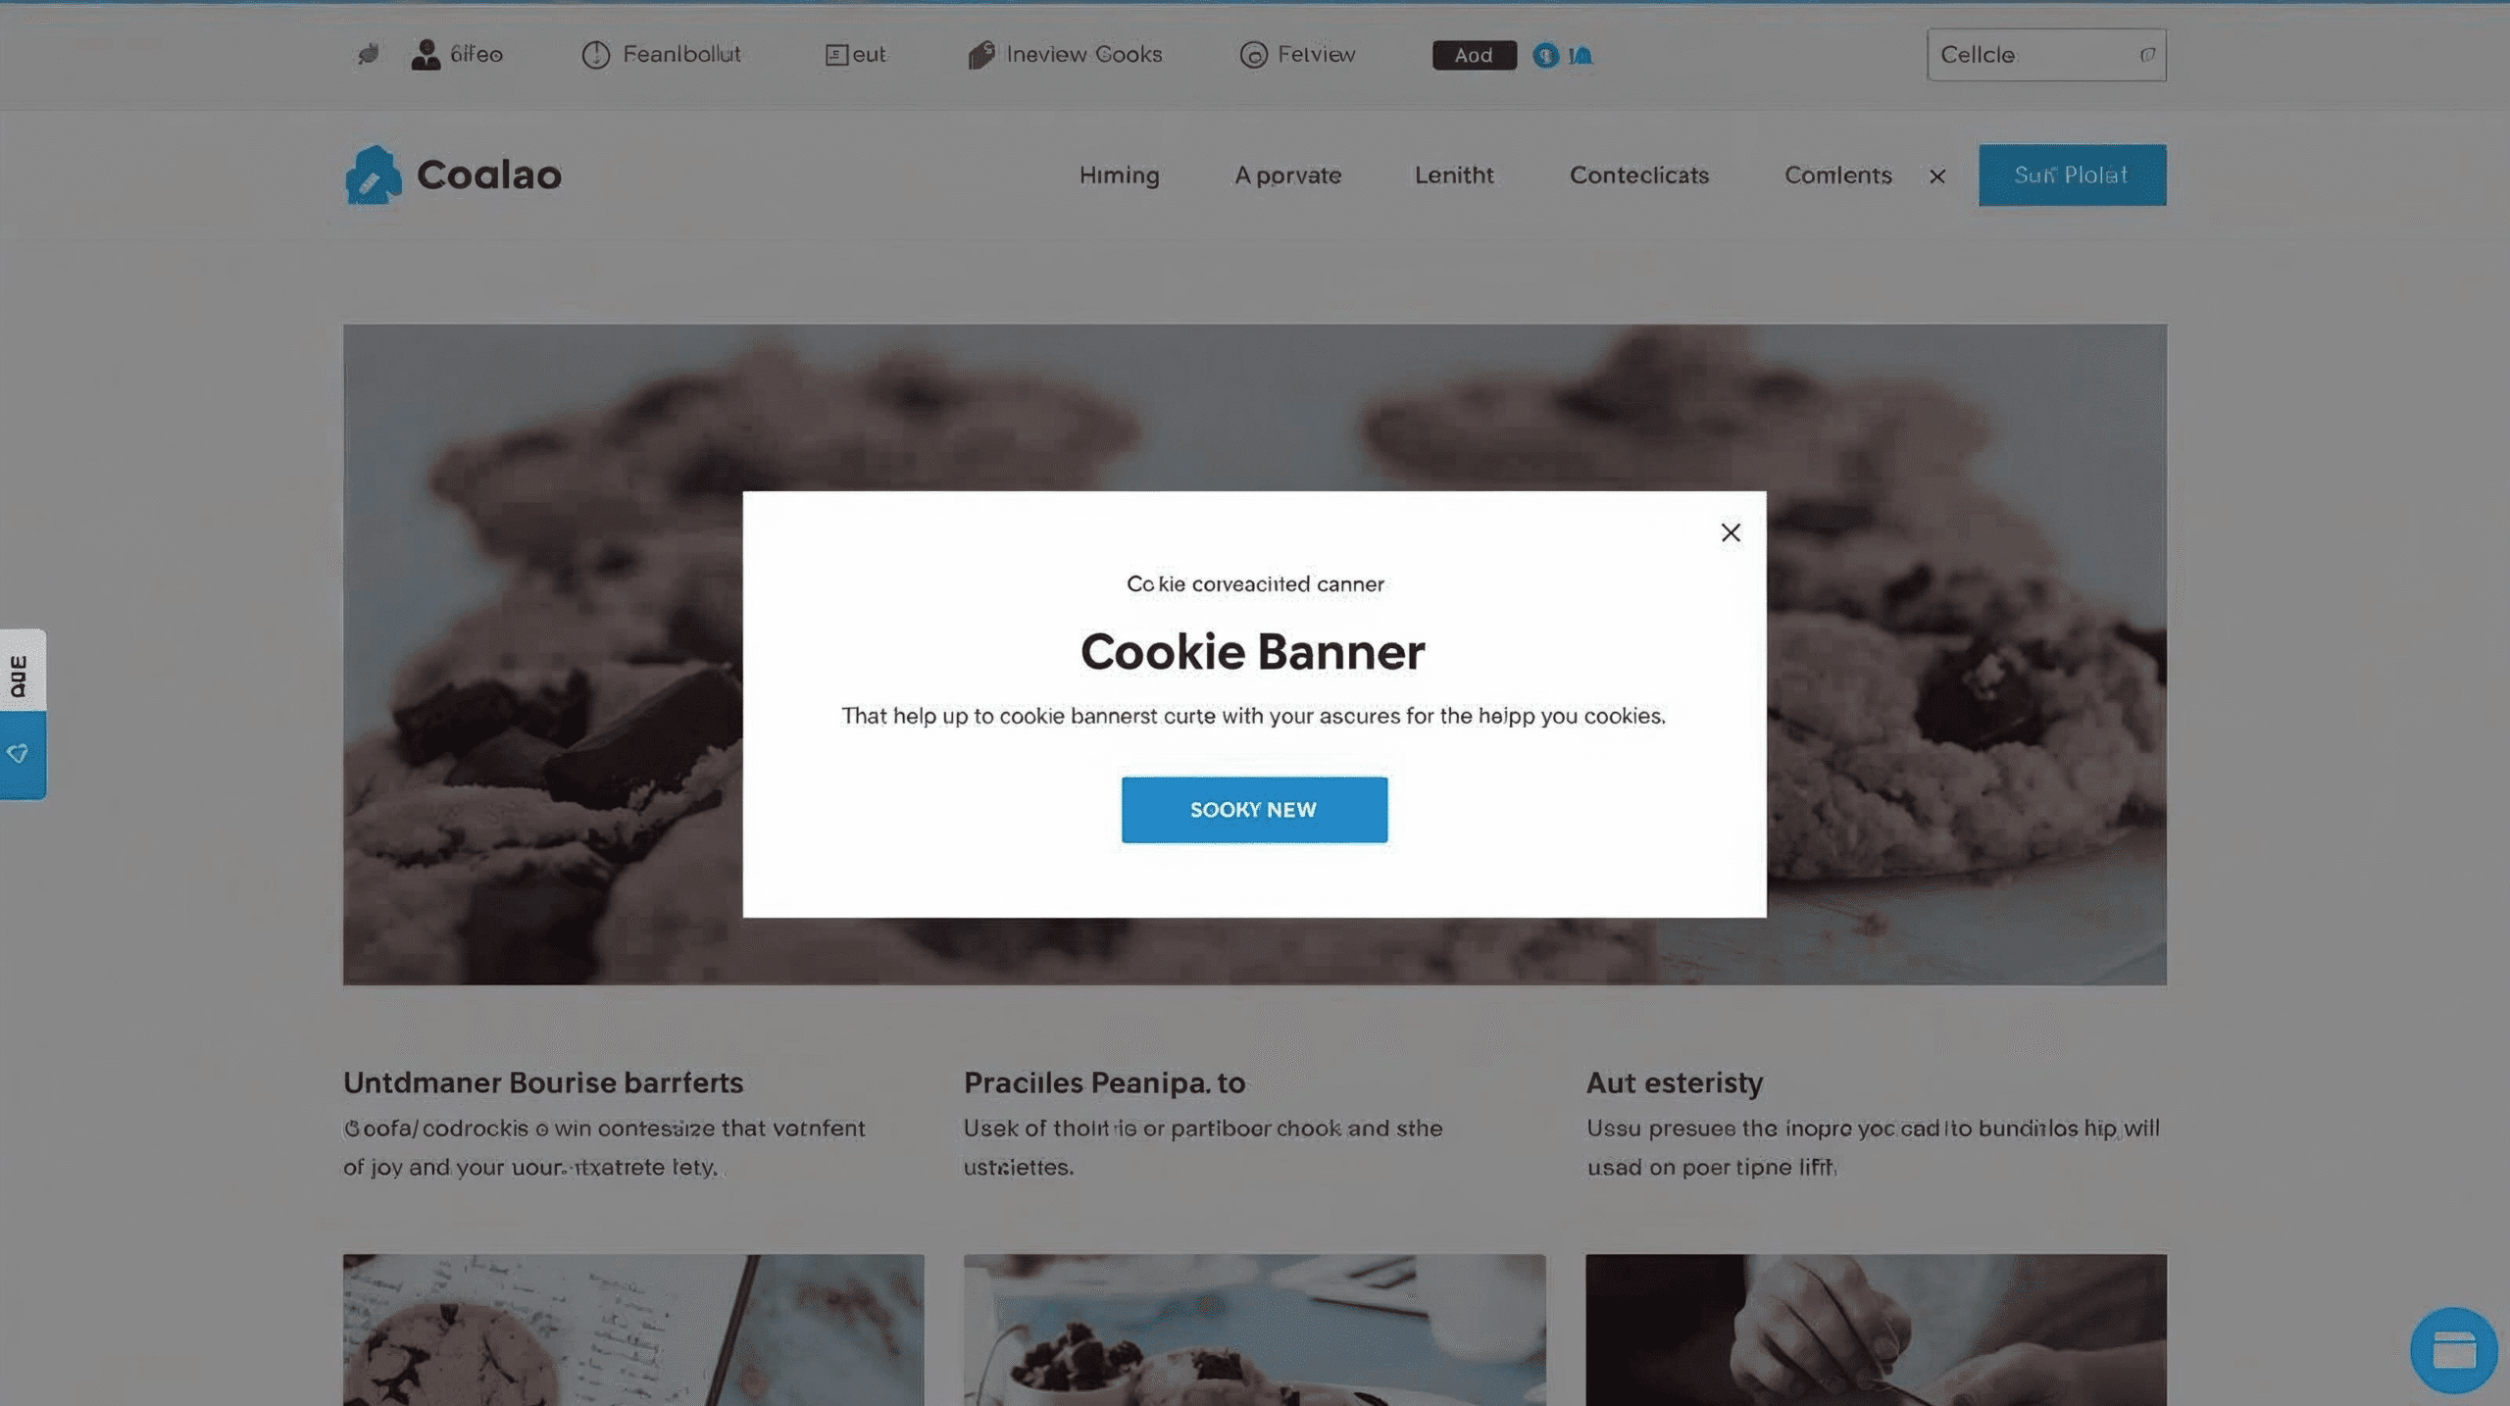Click the X next to Comlents
Screen dimensions: 2510x1406
click(1937, 176)
